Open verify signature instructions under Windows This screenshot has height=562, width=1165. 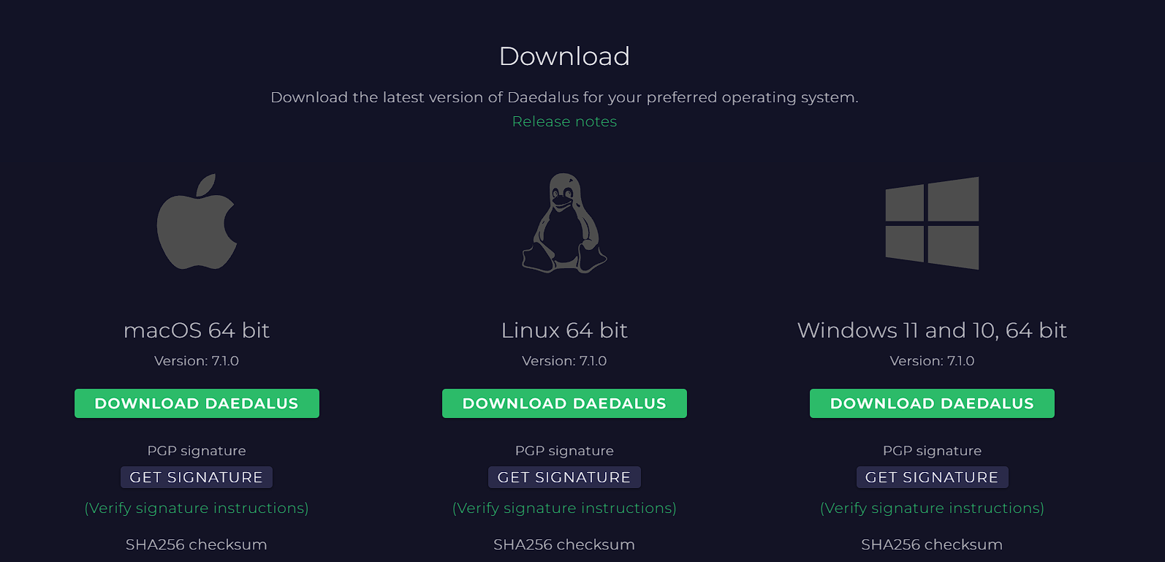(932, 508)
